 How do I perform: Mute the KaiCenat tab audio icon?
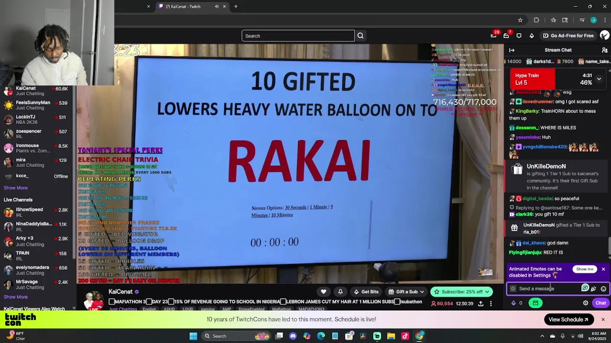pyautogui.click(x=217, y=7)
